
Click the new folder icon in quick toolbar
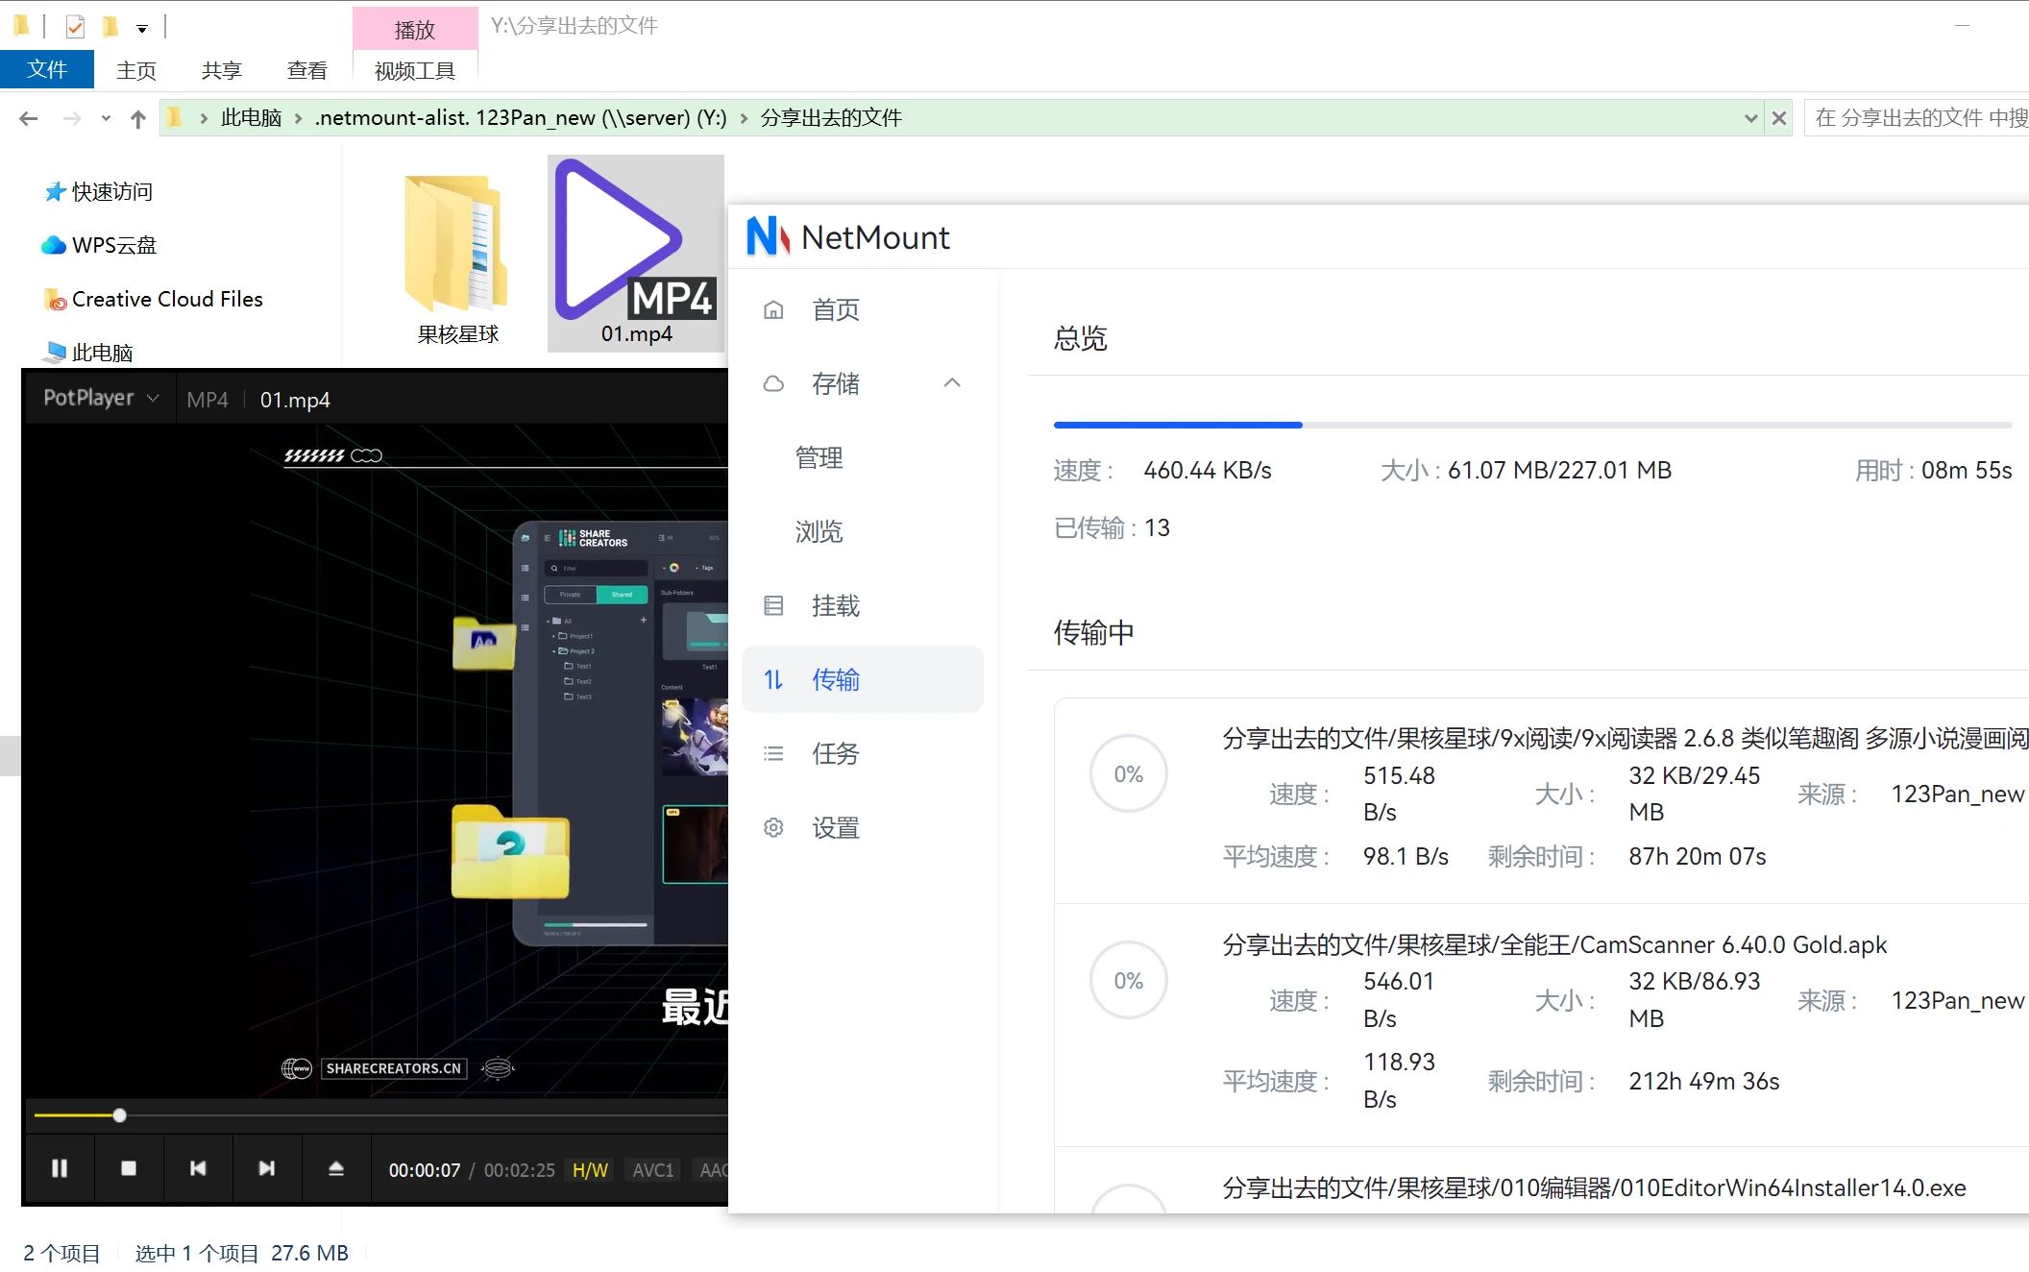(x=110, y=26)
